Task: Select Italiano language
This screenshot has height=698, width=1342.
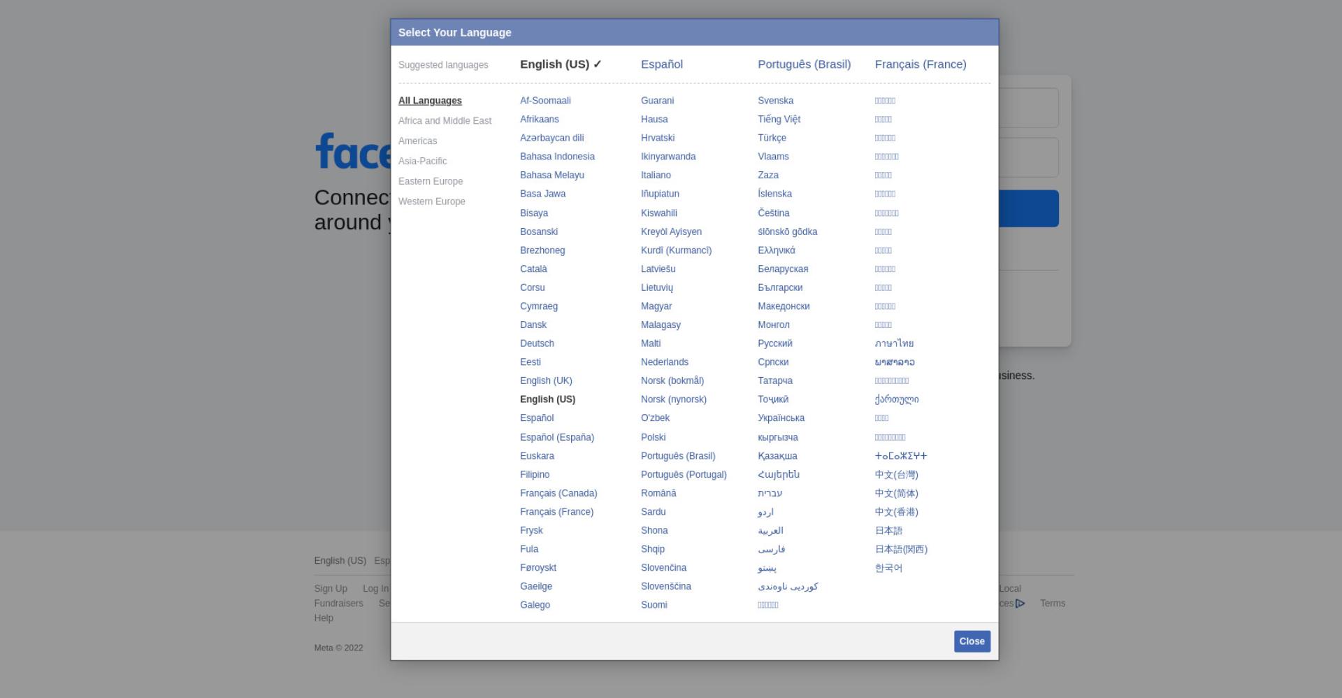Action: (656, 176)
